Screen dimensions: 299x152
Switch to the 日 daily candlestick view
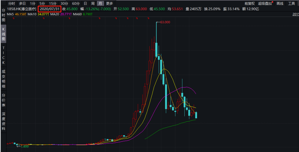(85, 3)
